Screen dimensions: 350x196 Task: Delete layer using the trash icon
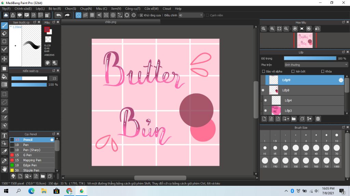point(318,119)
